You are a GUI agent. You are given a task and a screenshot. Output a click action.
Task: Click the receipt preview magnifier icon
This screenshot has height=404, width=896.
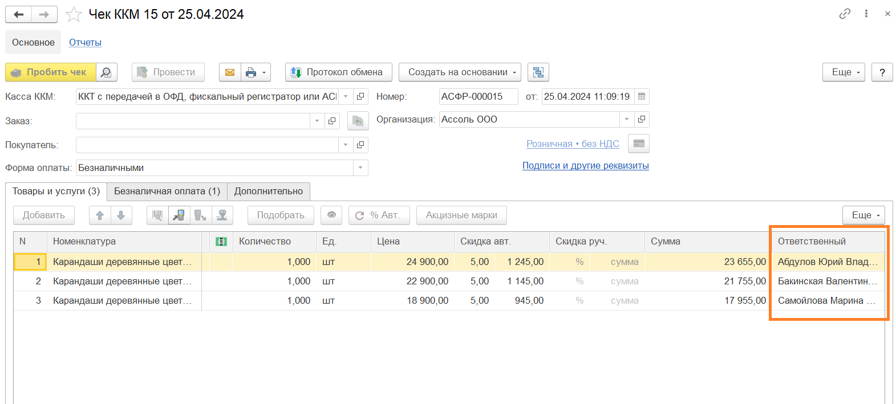point(106,72)
